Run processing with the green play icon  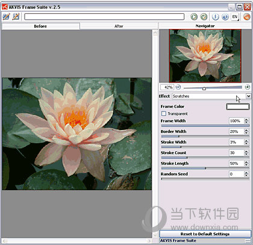coord(194,17)
